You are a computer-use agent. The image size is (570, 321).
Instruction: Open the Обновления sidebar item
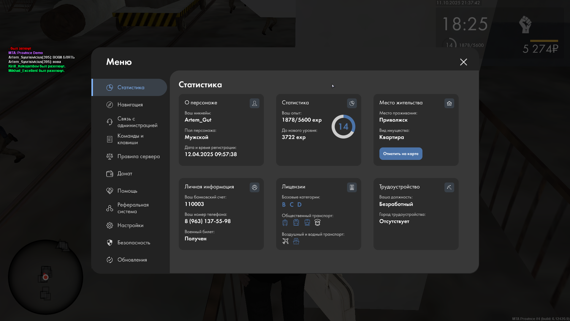132,260
